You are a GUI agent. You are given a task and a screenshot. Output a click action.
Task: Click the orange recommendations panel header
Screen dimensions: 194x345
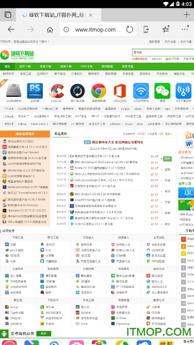click(x=25, y=134)
